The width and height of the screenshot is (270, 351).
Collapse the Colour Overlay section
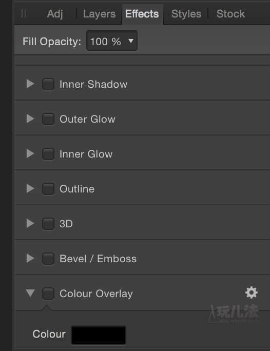[x=30, y=293]
